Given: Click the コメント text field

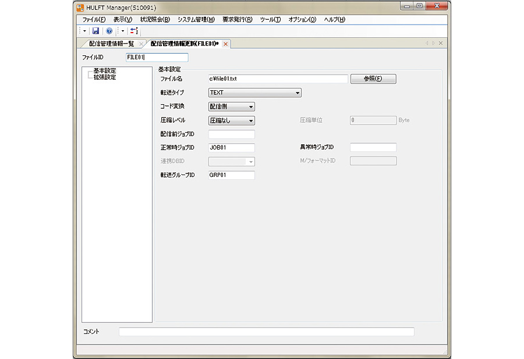Looking at the screenshot, I should click(x=266, y=332).
